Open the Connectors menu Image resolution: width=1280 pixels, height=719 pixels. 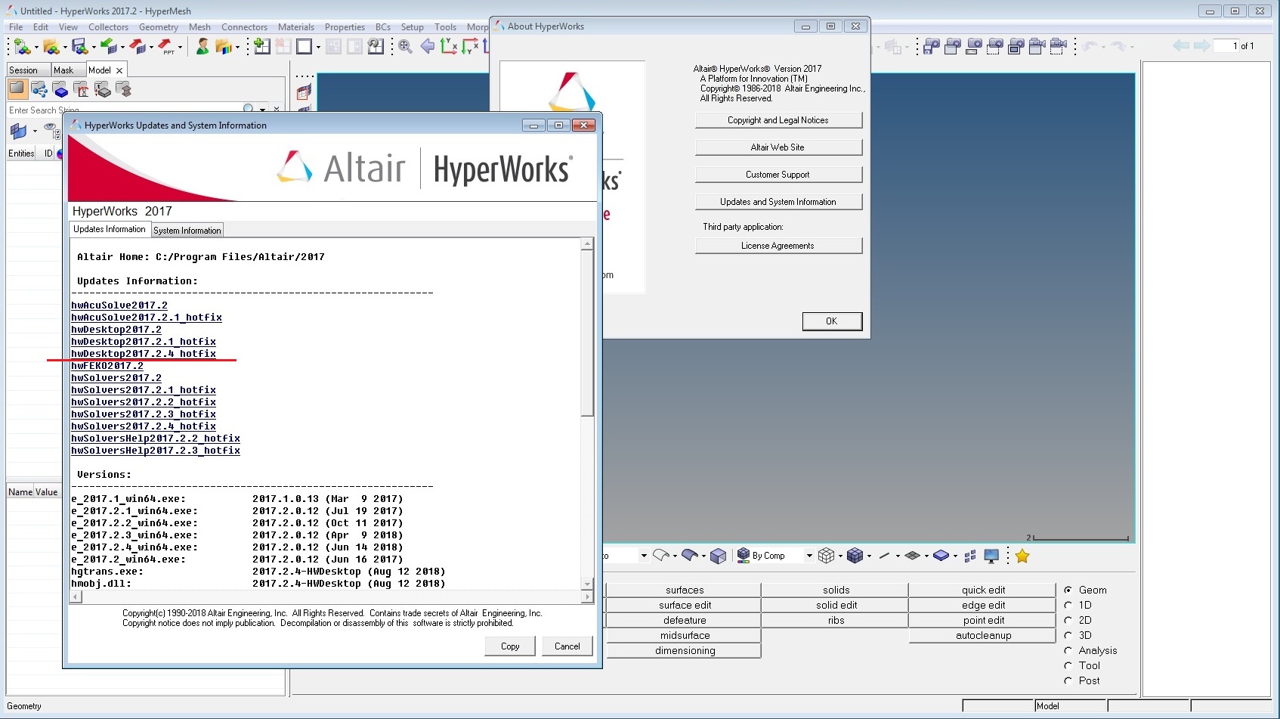pos(244,26)
